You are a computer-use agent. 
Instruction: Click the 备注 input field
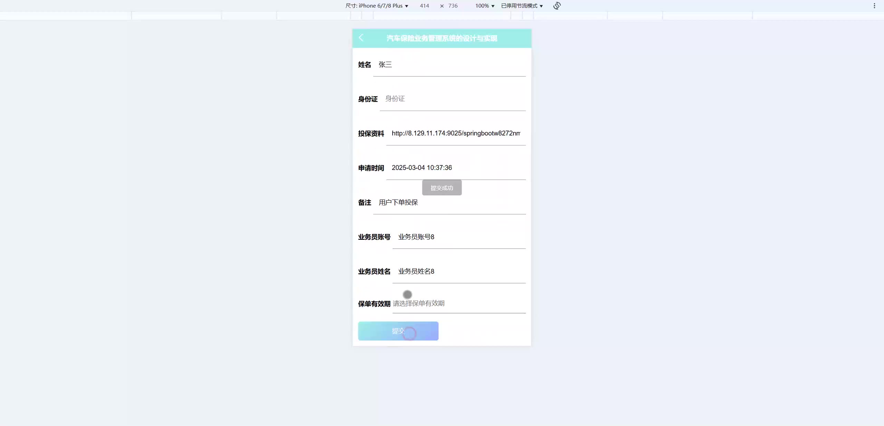(x=449, y=203)
